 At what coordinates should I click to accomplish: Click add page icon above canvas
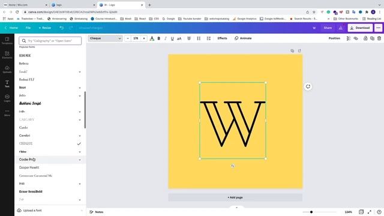tap(299, 50)
